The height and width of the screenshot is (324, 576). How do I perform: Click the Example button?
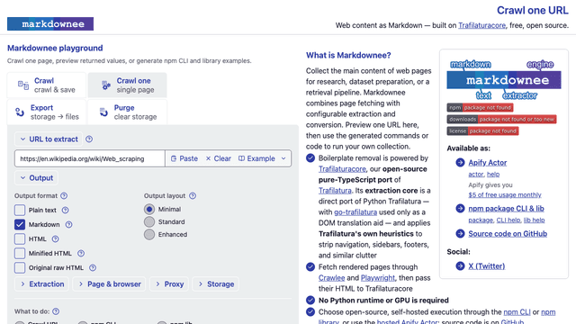(256, 158)
